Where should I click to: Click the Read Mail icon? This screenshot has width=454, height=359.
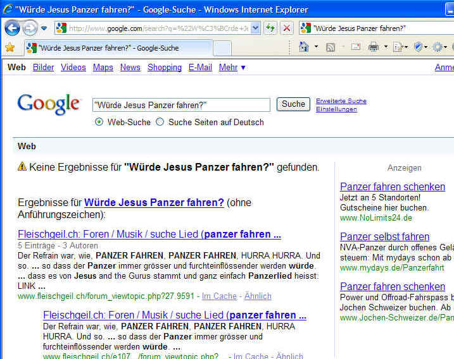pos(356,47)
